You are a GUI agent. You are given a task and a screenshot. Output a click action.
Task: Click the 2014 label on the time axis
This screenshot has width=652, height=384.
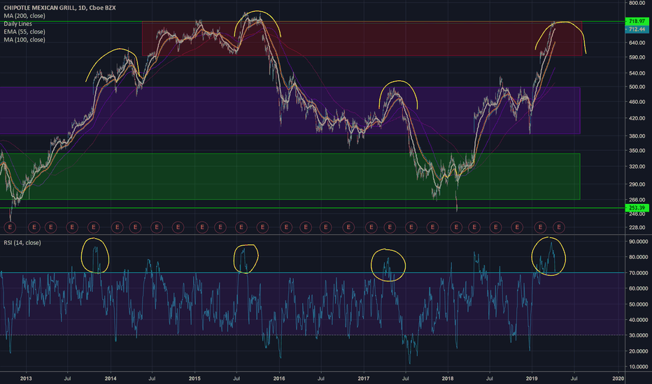coord(111,378)
